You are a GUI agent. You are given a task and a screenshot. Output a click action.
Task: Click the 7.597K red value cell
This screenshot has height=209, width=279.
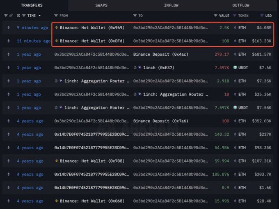[x=222, y=68]
